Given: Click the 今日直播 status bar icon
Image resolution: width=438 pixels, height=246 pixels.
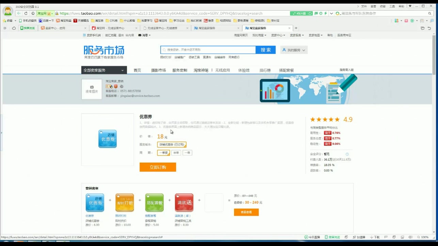Looking at the screenshot, I should [x=312, y=237].
